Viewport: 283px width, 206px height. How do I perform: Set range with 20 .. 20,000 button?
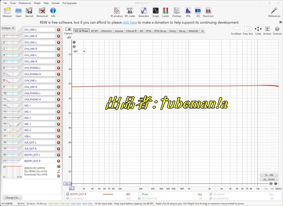(x=269, y=179)
